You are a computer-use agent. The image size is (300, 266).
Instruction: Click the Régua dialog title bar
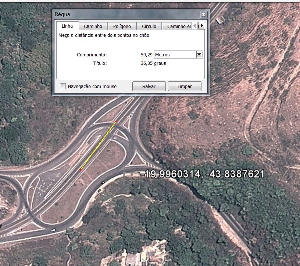click(125, 14)
